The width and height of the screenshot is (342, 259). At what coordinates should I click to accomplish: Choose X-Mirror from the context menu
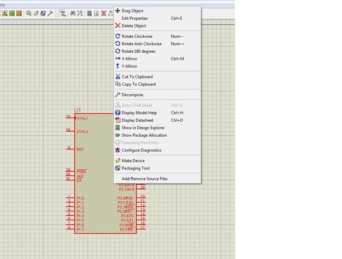click(x=129, y=59)
